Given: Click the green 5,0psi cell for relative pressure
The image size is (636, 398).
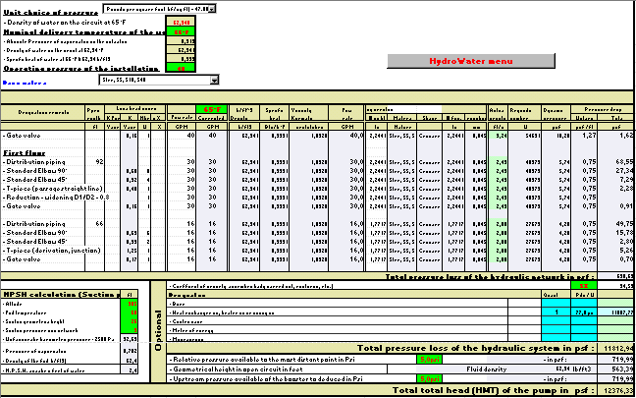Looking at the screenshot, I should pyautogui.click(x=429, y=360).
